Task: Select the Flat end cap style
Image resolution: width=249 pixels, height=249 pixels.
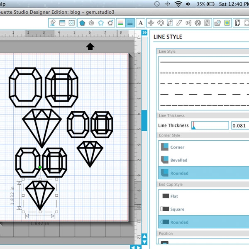Action: tap(204, 196)
